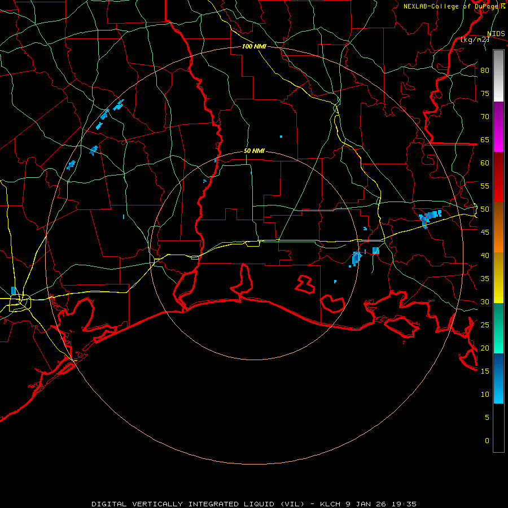Click the 100 NMI range ring label
The width and height of the screenshot is (508, 508).
[254, 46]
